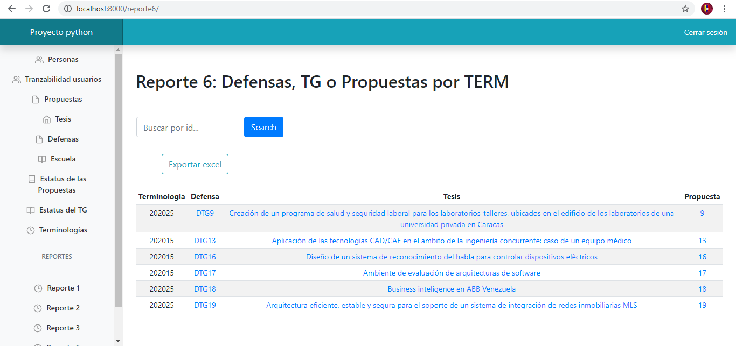Open thesis Diseño de un sistema de reconocimiento del habla

452,257
